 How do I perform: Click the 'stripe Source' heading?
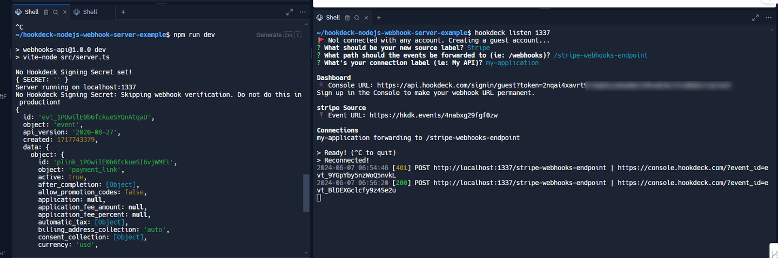coord(341,108)
